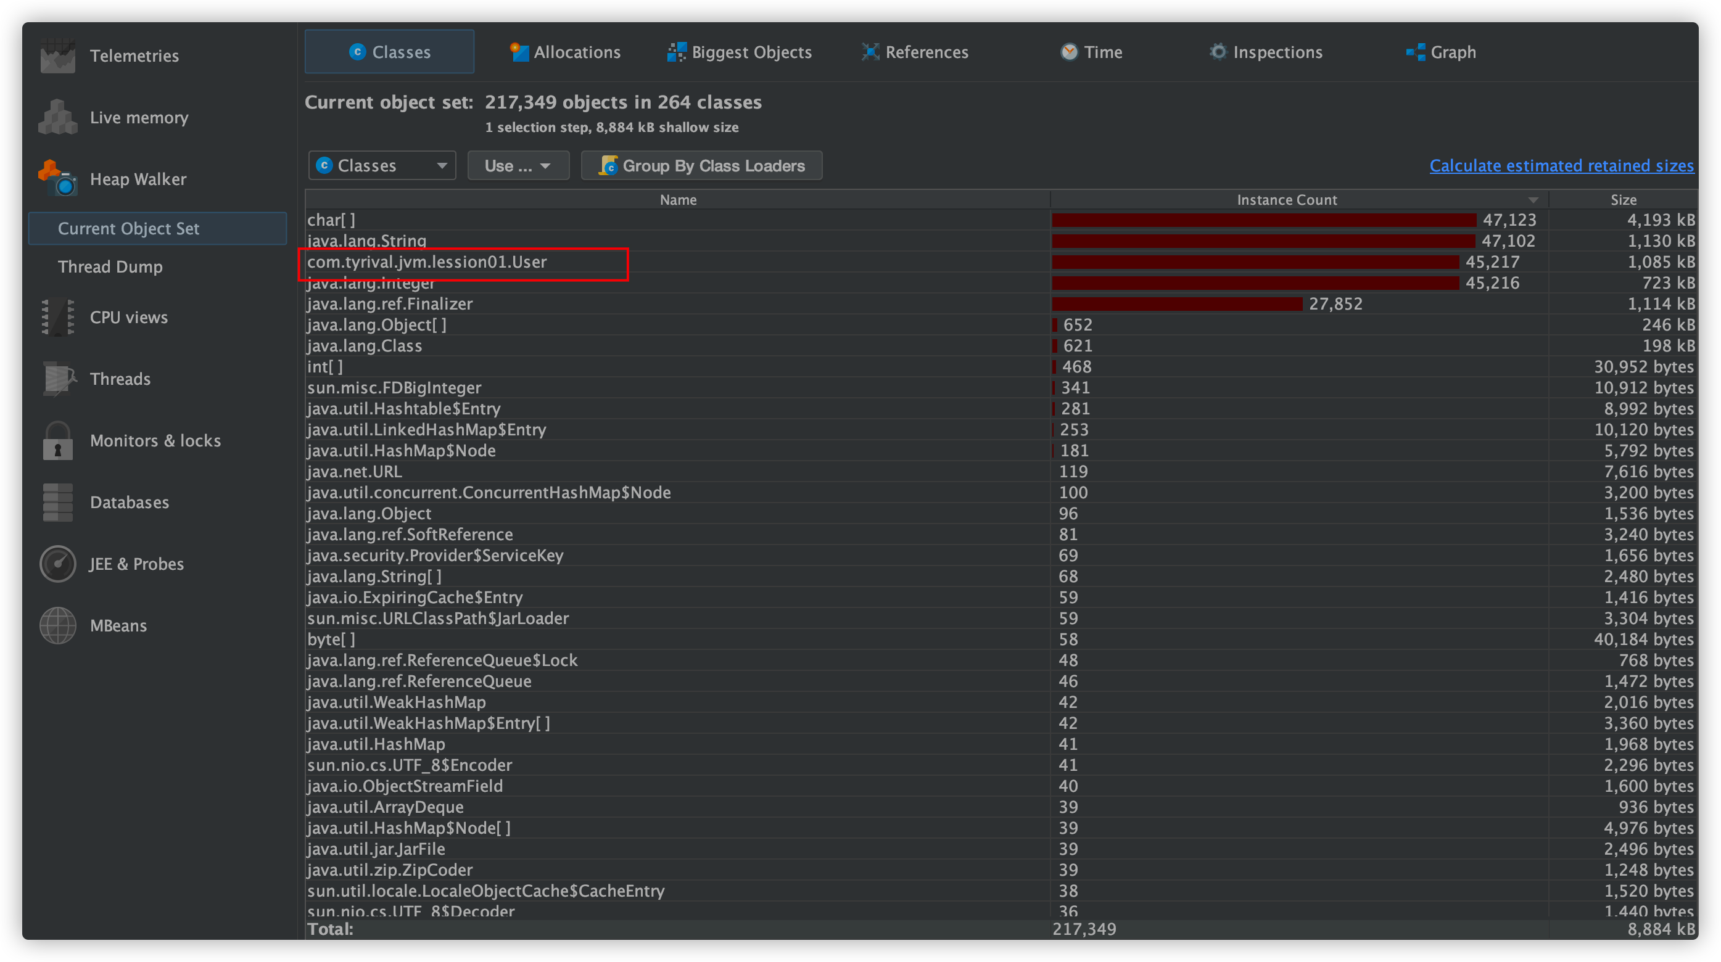Select the Threads sidebar icon

[57, 379]
